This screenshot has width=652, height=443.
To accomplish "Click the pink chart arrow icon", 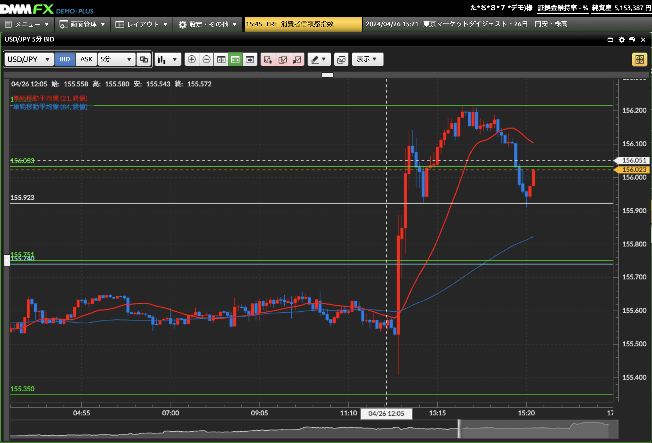I will (x=297, y=59).
